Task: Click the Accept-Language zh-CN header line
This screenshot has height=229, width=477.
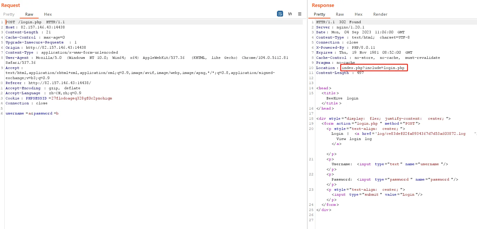Action: click(43, 93)
